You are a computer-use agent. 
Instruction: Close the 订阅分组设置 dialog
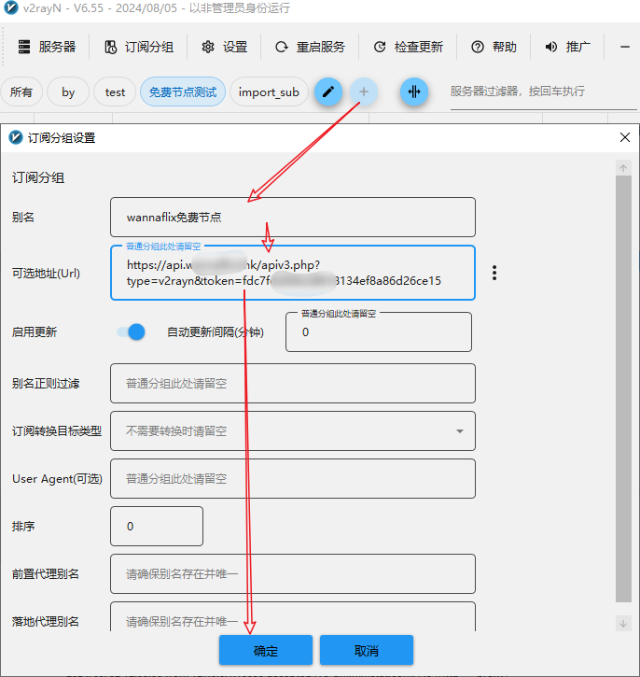coord(625,137)
